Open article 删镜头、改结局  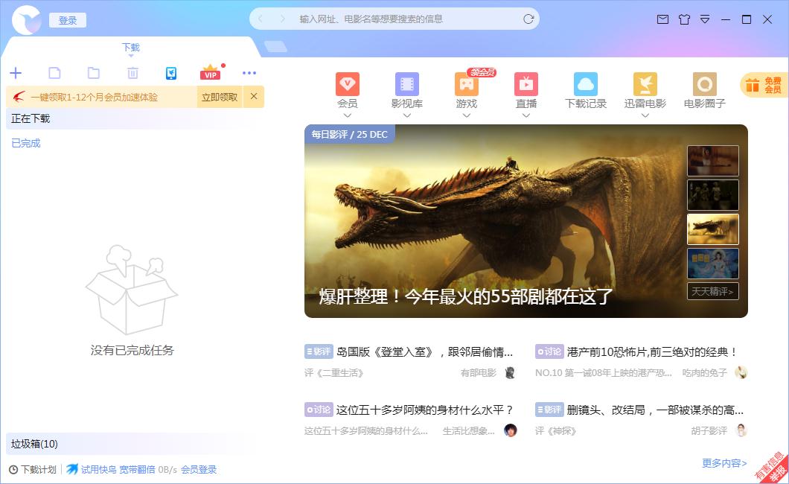tap(655, 410)
